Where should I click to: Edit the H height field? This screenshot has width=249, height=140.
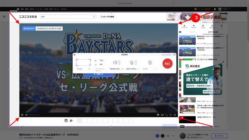[101, 65]
